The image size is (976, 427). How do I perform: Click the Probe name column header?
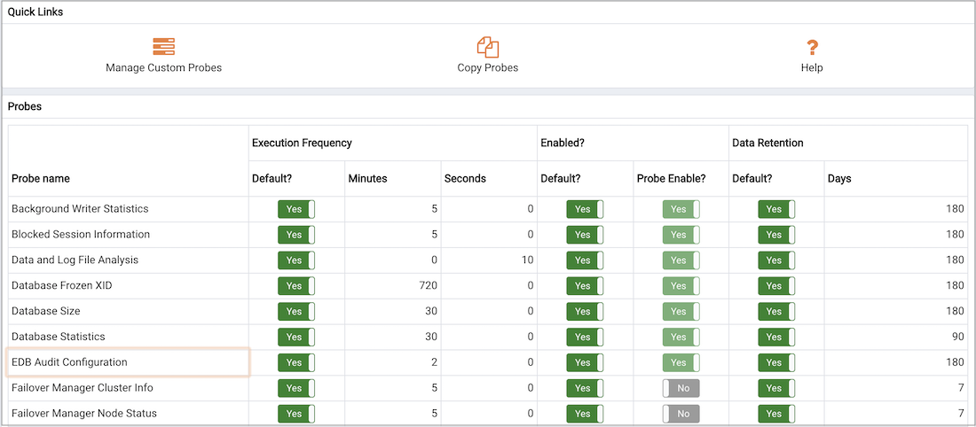coord(41,178)
